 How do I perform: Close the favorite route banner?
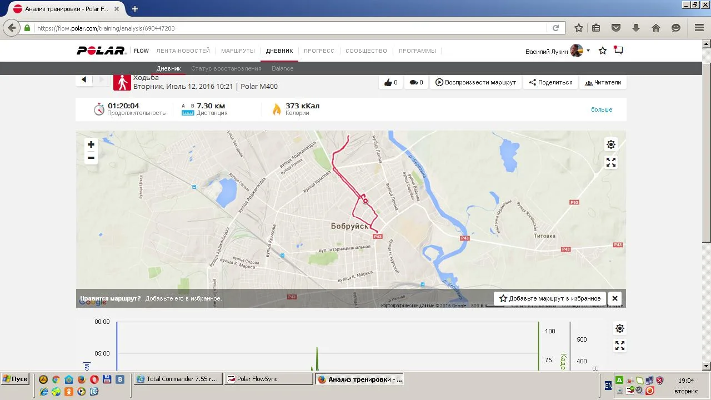click(x=615, y=298)
